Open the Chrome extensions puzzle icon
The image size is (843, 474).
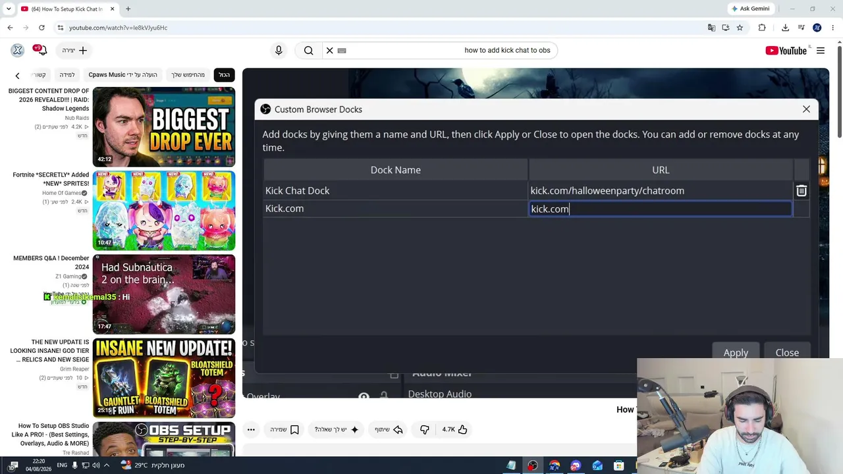coord(762,28)
